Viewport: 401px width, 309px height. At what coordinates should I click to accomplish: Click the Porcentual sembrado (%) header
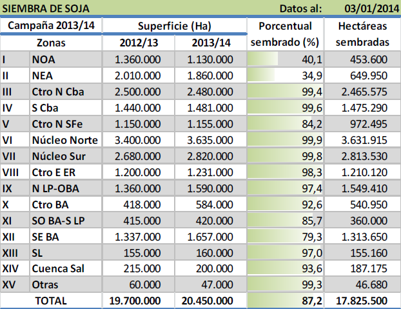(284, 34)
